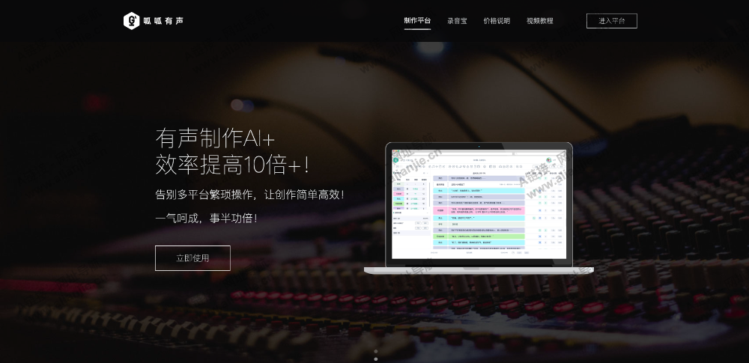This screenshot has height=363, width=749.
Task: Click the 呱呱有声 brand name text
Action: [163, 21]
